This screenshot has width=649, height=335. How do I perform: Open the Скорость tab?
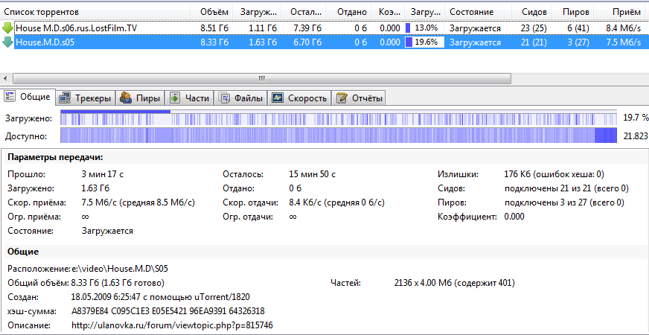coord(300,98)
